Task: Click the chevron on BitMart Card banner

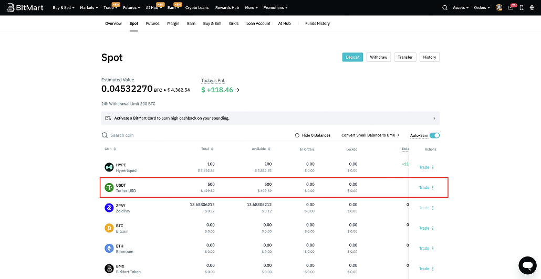Action: (x=434, y=118)
